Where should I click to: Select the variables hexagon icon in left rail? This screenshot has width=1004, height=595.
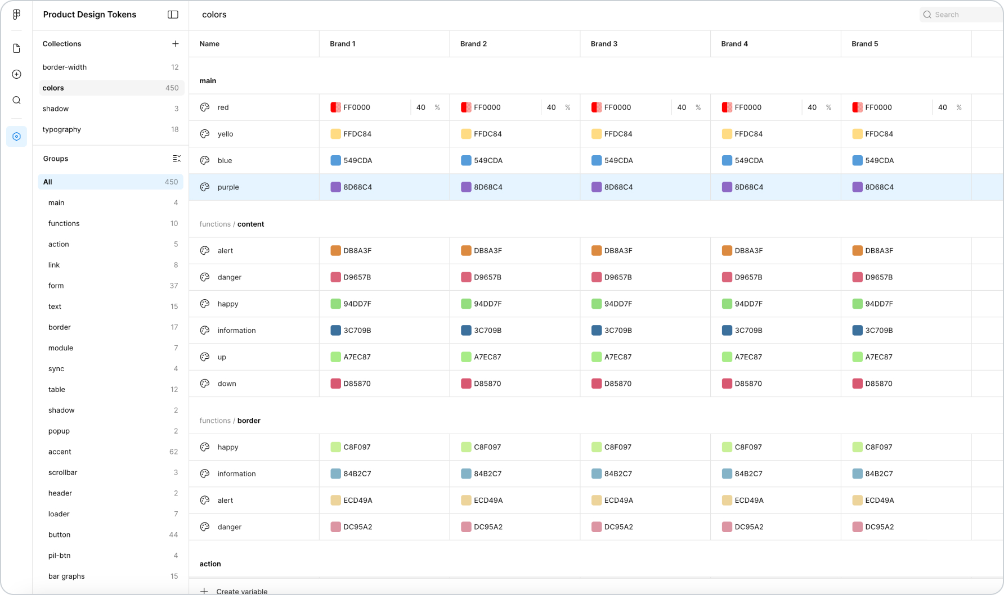(16, 137)
